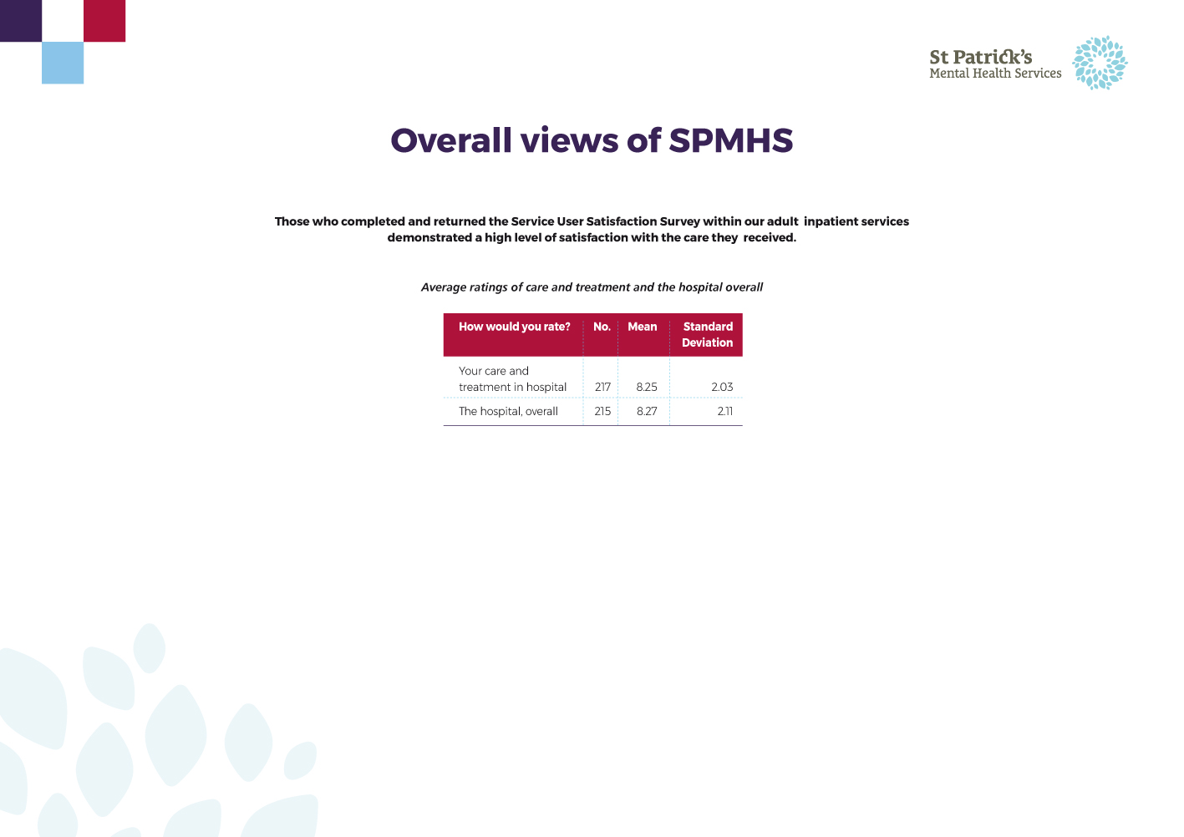Select 'The hospital, overall' row label
This screenshot has height=837, width=1184.
[508, 411]
